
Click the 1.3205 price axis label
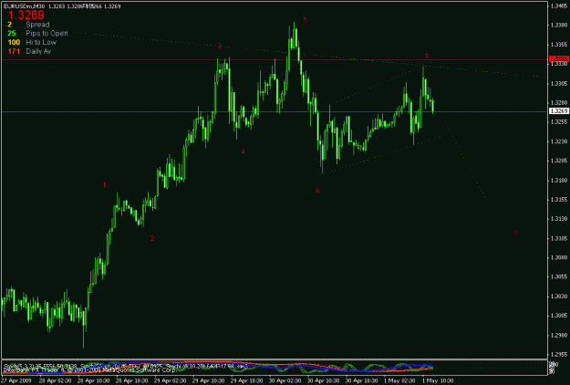click(559, 161)
